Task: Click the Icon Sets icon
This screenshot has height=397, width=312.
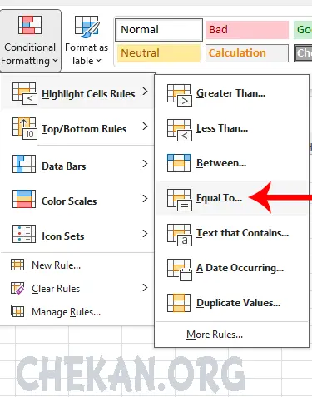Action: pyautogui.click(x=24, y=234)
